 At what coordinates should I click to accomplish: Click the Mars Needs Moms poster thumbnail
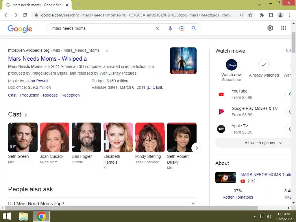[x=183, y=61]
